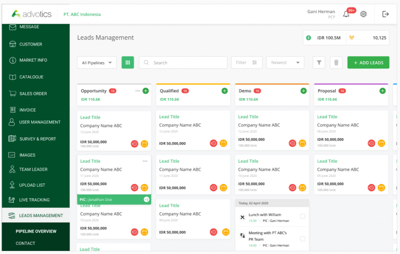
Task: Click red clock icon on Opportunity 12 June card
Action: click(134, 144)
